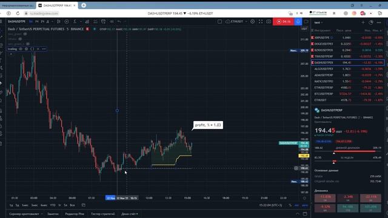Open the timezone 15:22:04 UTC+3 menu
The width and height of the screenshot is (388, 218).
click(271, 205)
